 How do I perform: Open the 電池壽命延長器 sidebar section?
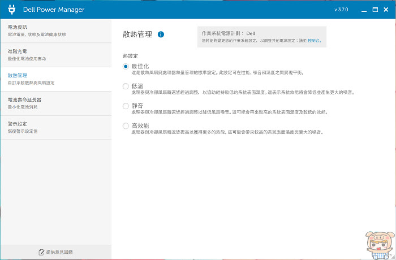coord(56,103)
